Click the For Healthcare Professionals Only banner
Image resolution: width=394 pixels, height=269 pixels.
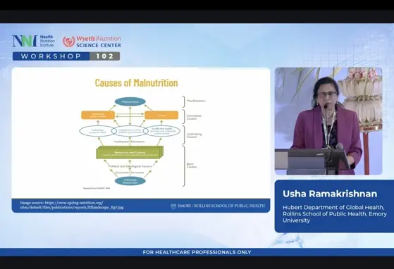point(197,252)
